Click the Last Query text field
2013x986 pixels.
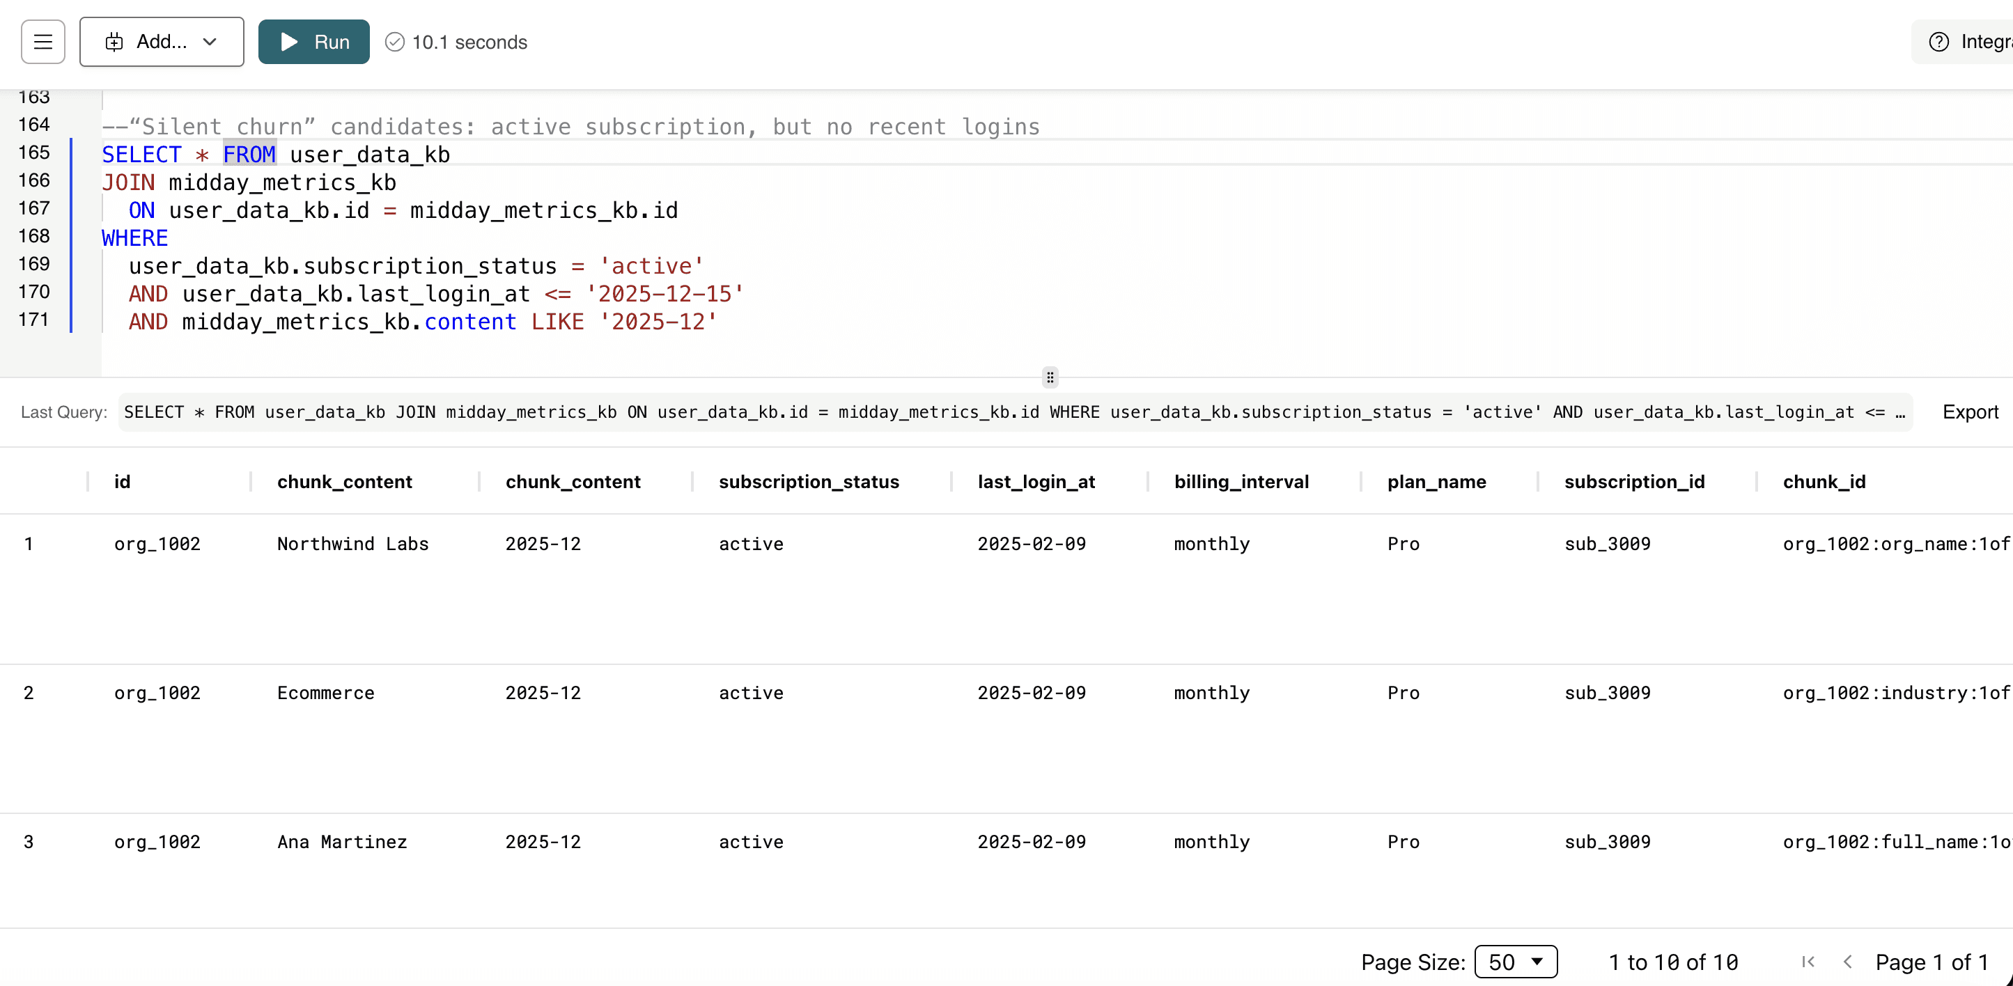point(1013,412)
